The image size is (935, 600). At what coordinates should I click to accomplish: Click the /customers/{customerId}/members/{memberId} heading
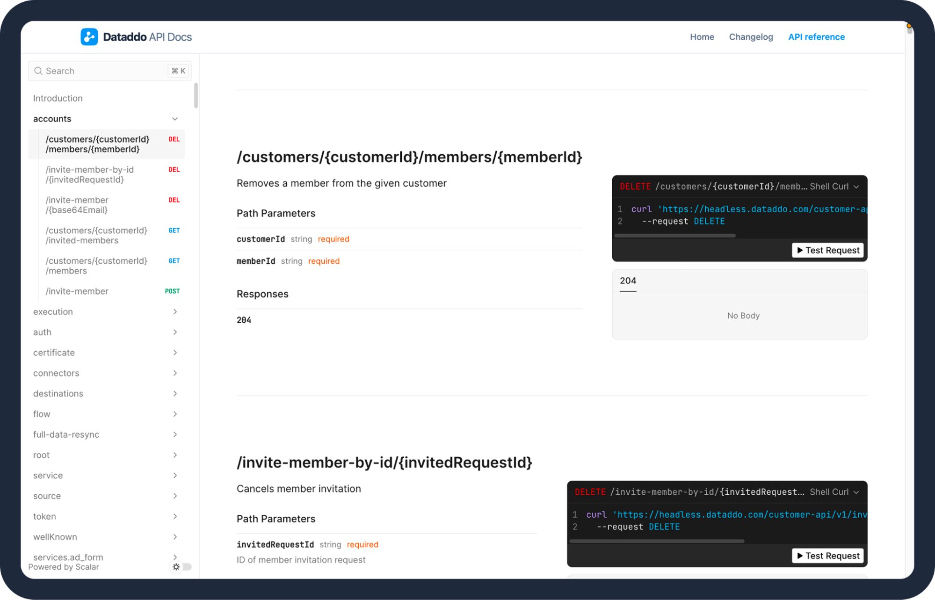tap(409, 157)
